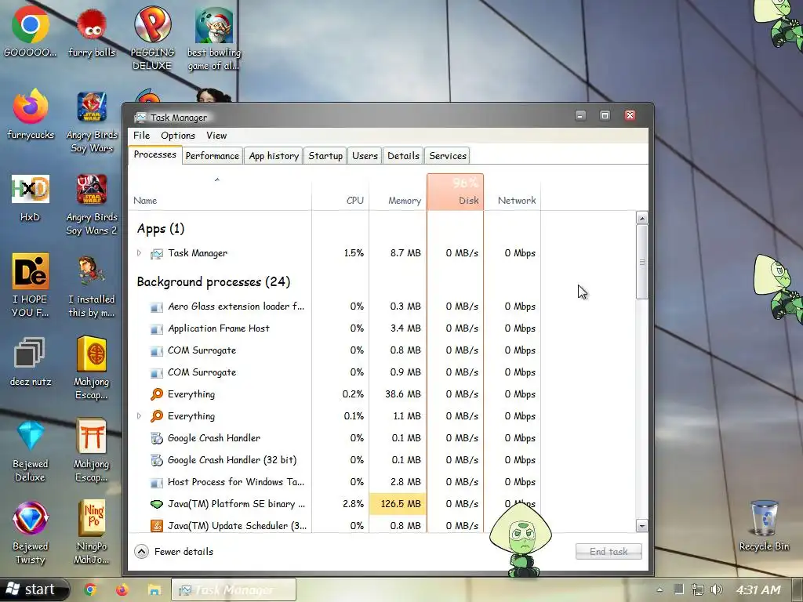Launch the Bejewed Deluxe desktop shortcut
803x602 pixels.
click(31, 451)
